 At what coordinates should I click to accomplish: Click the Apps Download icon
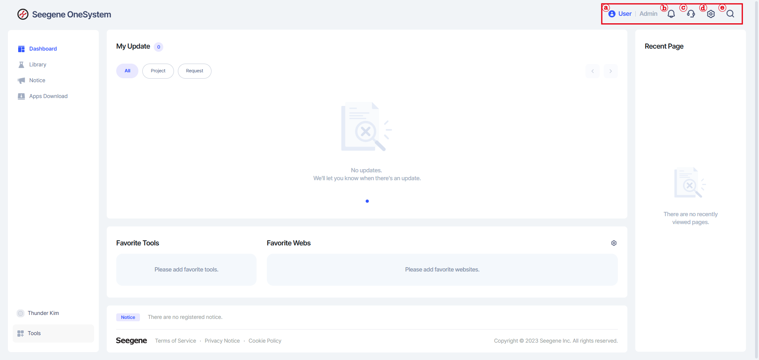(21, 96)
